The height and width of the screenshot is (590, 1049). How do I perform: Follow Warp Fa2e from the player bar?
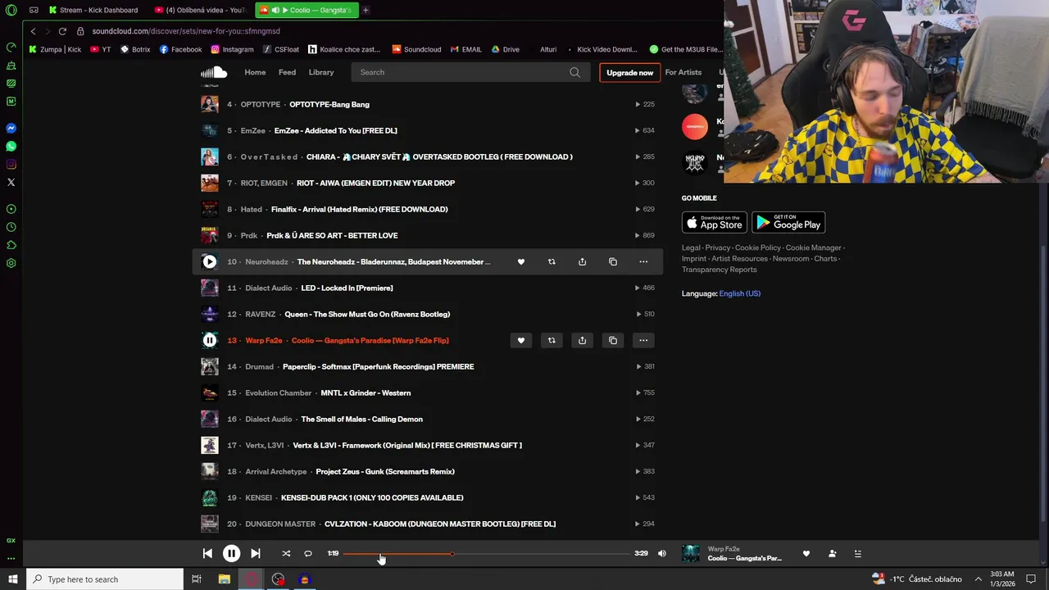coord(833,554)
